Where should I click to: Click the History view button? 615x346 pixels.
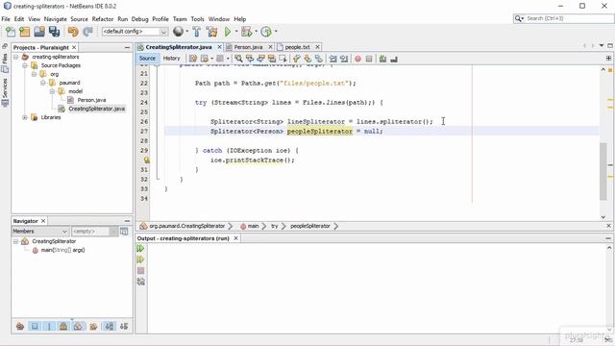click(171, 59)
